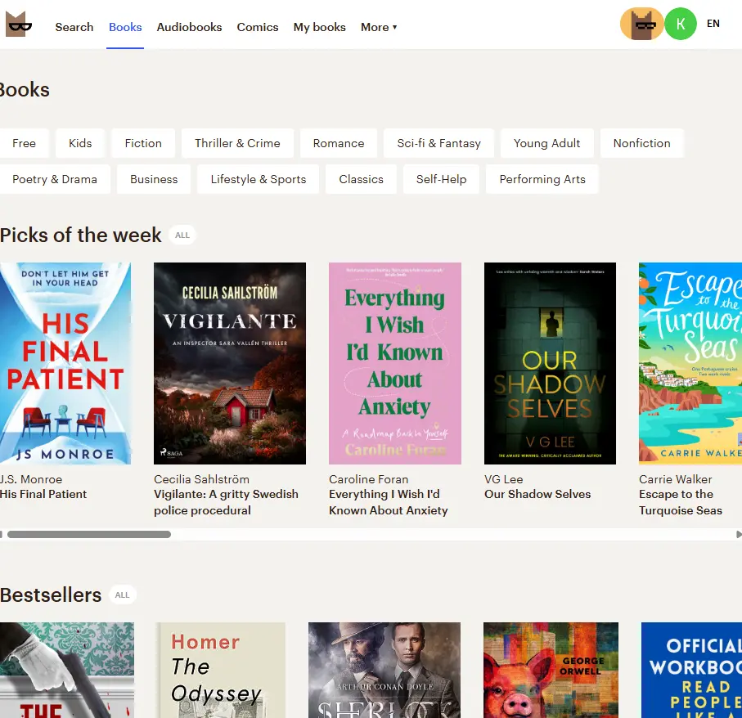Show ALL Bestsellers
Viewport: 742px width, 718px height.
click(122, 595)
